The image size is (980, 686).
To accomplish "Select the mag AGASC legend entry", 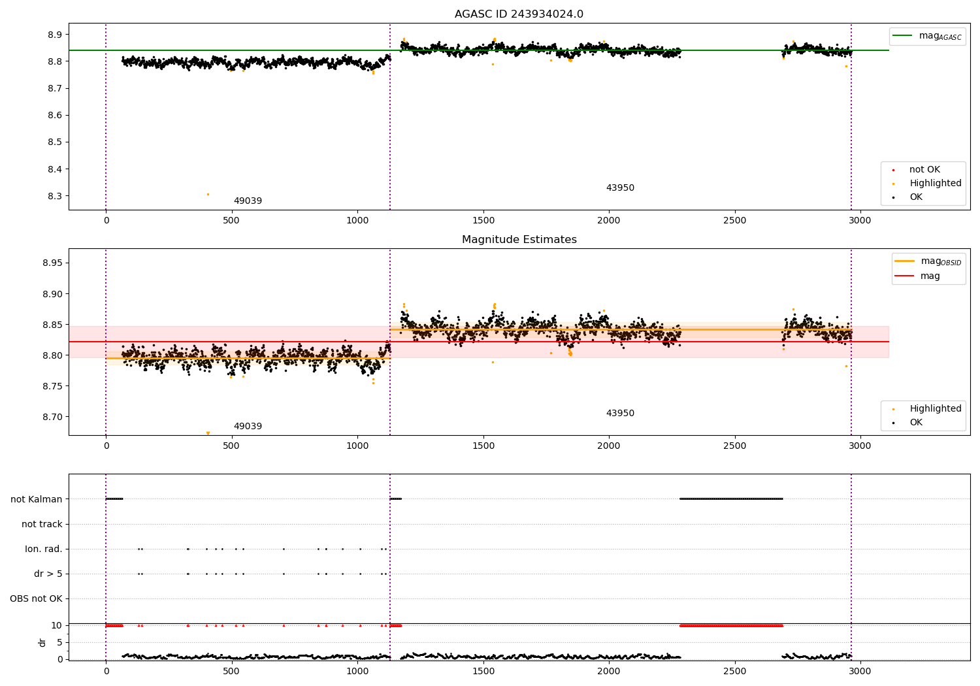I will click(x=927, y=36).
